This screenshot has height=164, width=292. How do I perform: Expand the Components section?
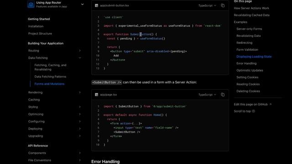(80, 153)
